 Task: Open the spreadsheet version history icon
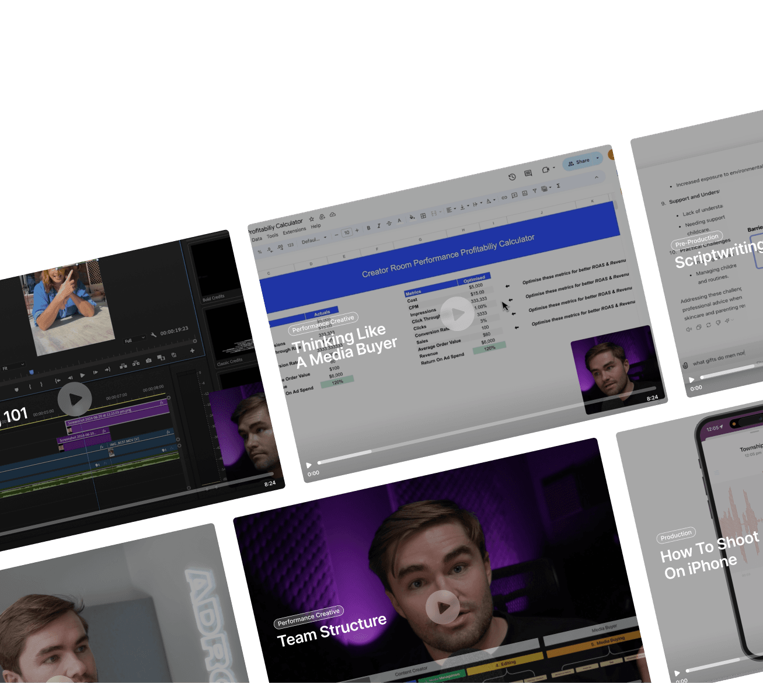pos(512,177)
